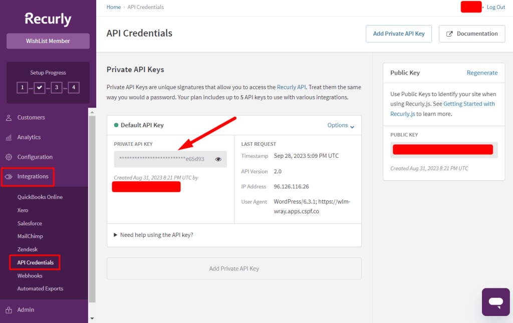Click timestamp Sep 28, 2023 5:09 PM UTC

click(x=306, y=156)
